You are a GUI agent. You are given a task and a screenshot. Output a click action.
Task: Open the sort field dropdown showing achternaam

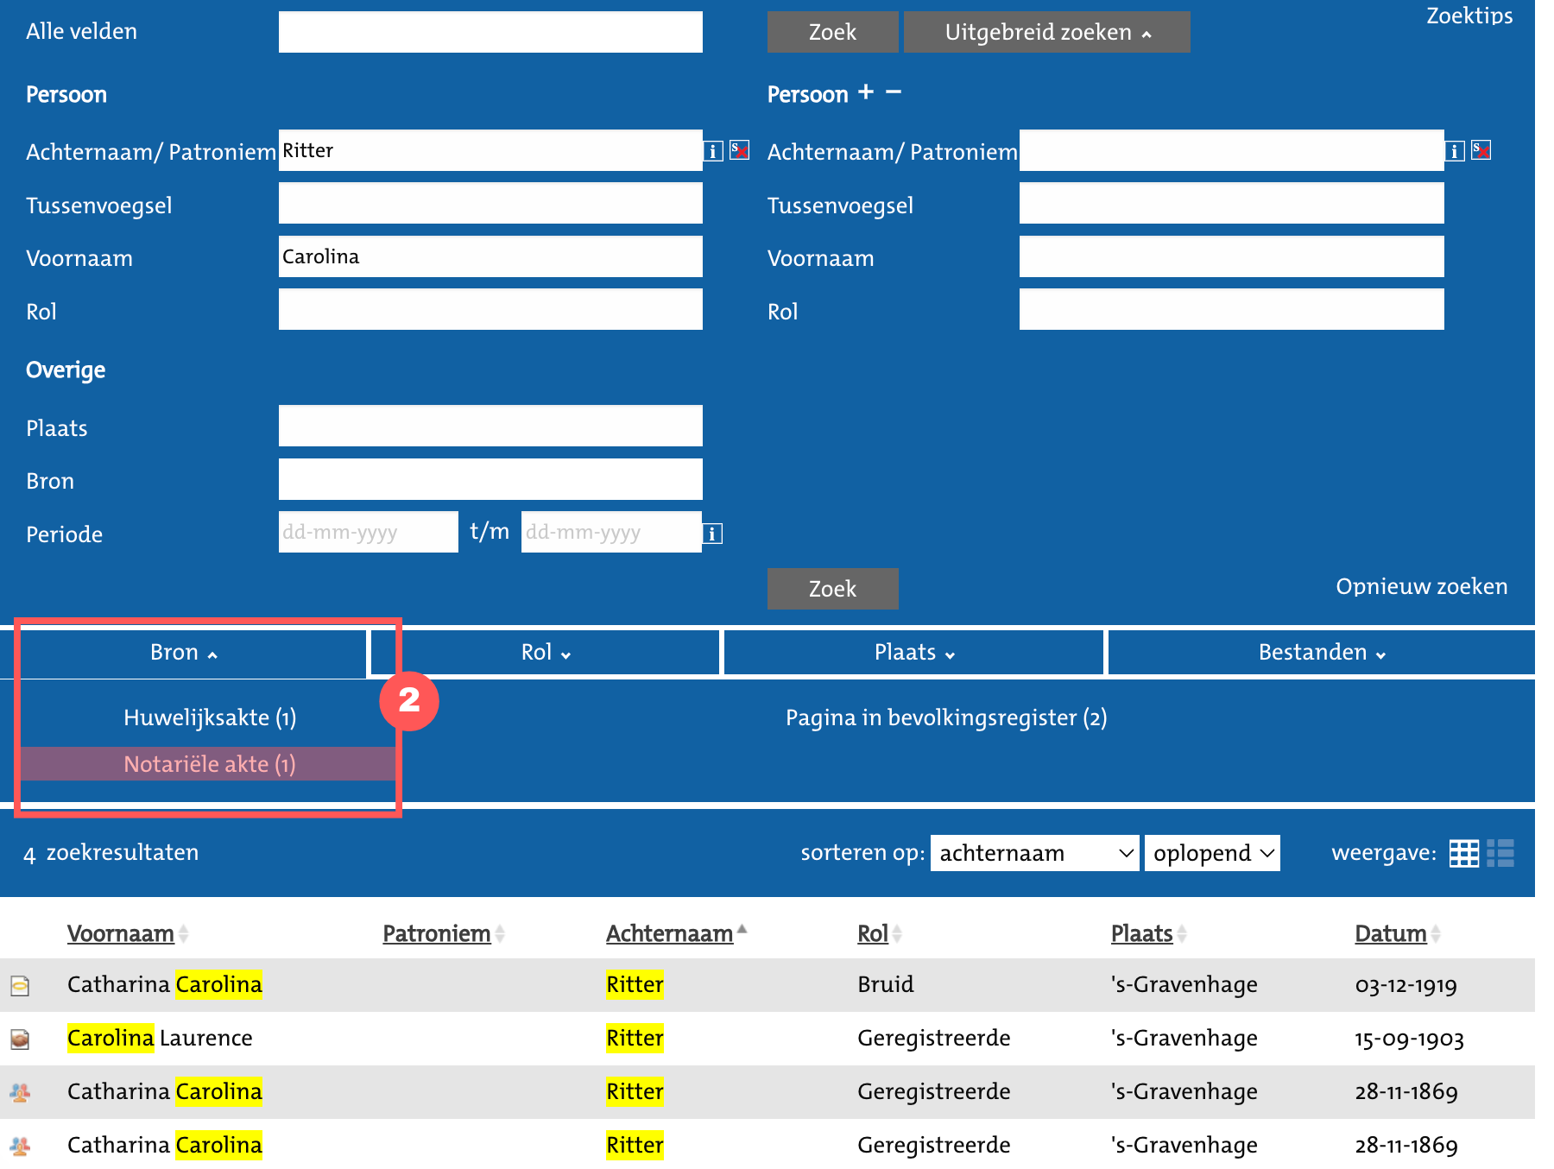pos(1034,853)
